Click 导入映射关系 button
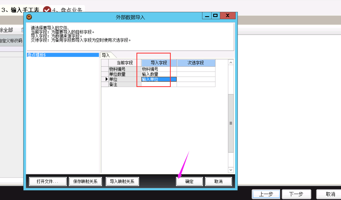341x200 pixels. click(122, 181)
